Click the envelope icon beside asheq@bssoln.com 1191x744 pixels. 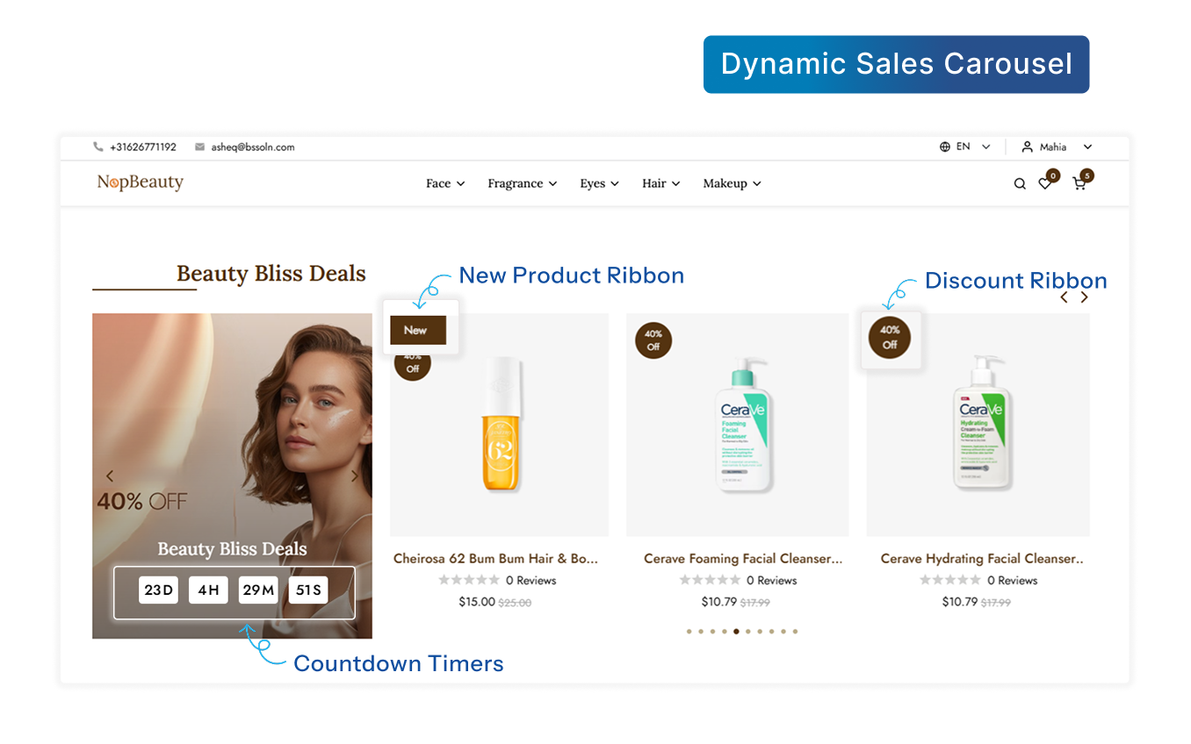[199, 147]
